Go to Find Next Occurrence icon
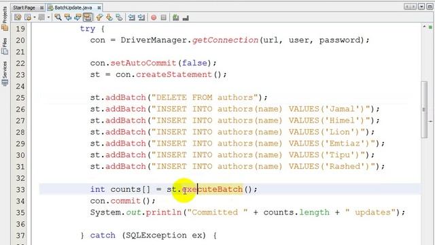This screenshot has height=245, width=435. pos(78,18)
